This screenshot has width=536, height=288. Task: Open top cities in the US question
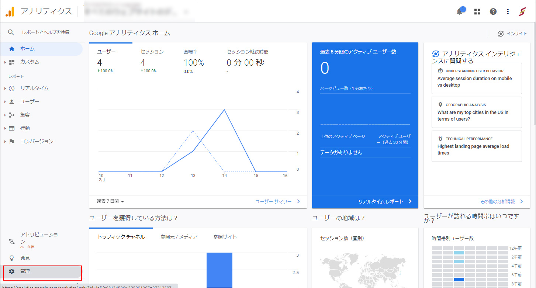click(477, 112)
